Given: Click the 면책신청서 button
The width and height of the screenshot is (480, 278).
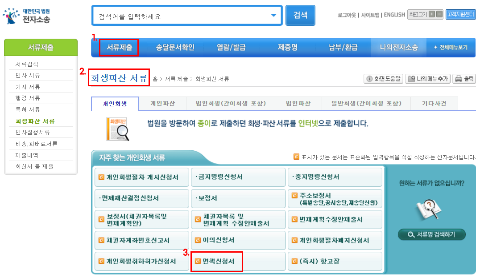Looking at the screenshot, I should [x=217, y=262].
